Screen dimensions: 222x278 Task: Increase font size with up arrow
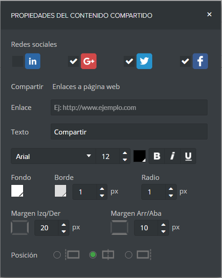point(125,153)
